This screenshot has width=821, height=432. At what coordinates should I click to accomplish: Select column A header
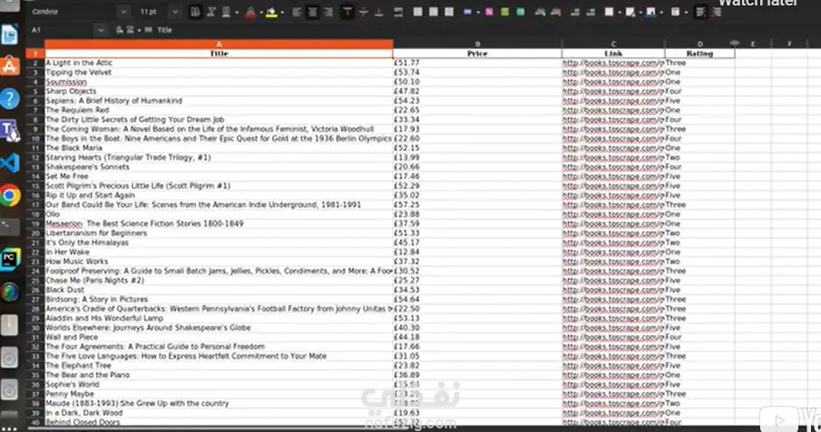[219, 44]
